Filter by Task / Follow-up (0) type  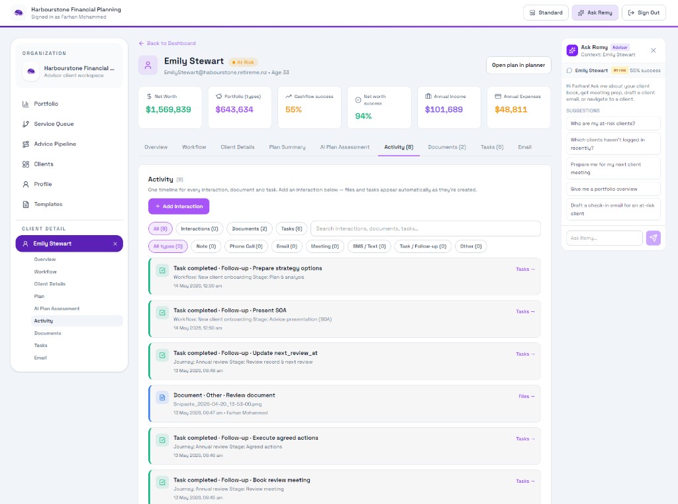point(423,246)
